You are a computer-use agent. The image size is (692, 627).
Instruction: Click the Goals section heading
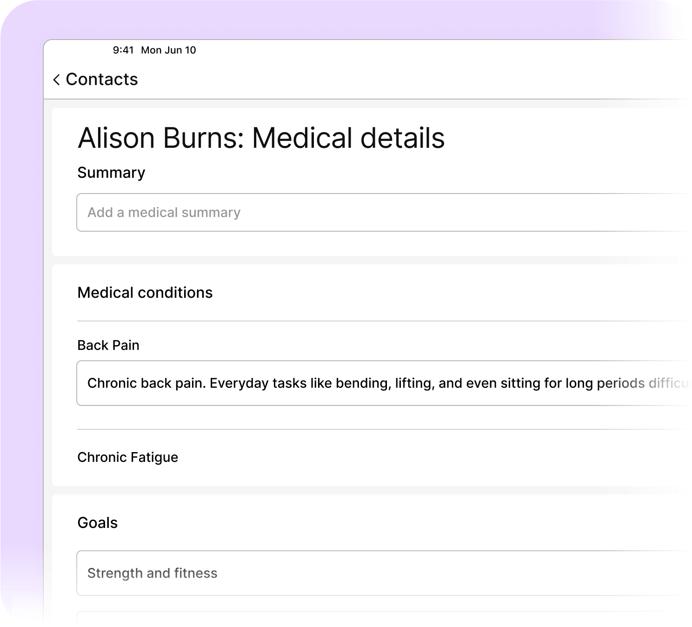pyautogui.click(x=97, y=523)
